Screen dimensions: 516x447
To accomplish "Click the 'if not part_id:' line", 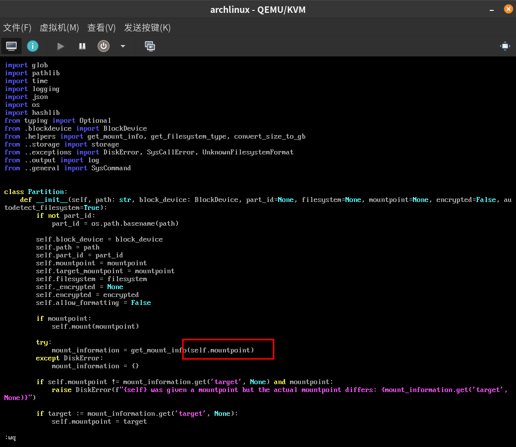I will pos(66,216).
